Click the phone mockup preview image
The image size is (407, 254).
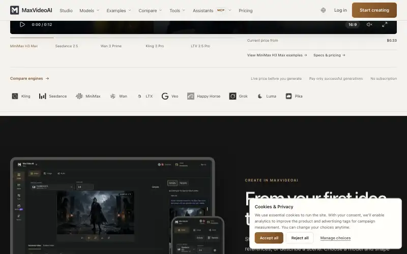[198, 235]
